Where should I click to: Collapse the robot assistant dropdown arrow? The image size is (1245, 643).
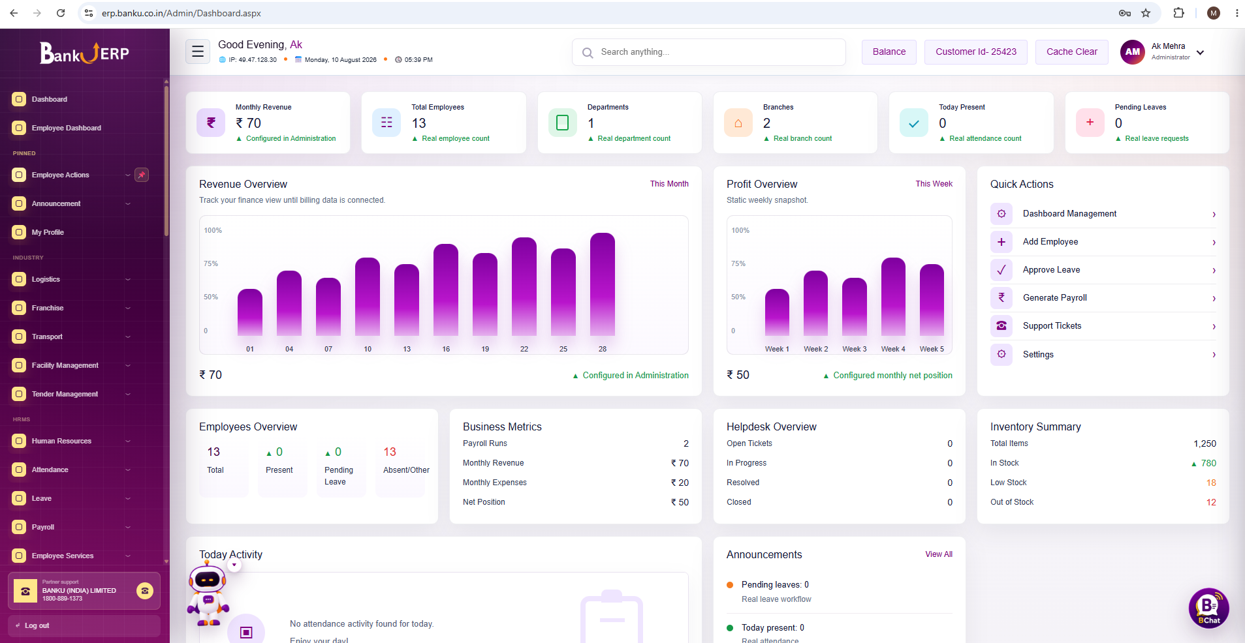234,565
